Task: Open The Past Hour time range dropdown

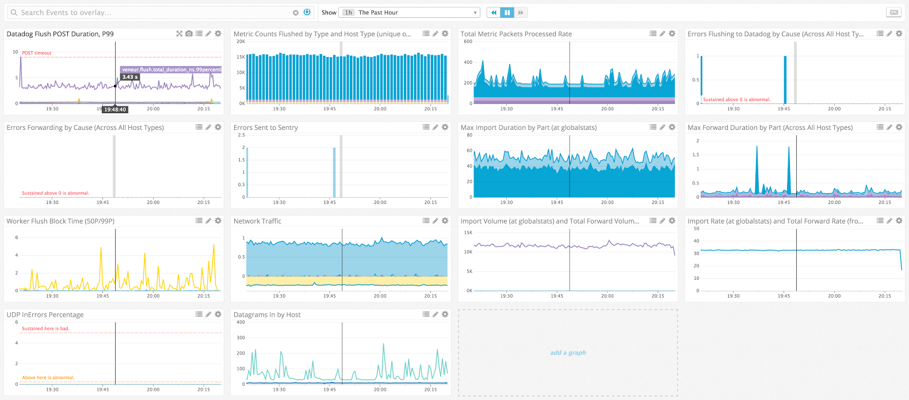Action: (x=410, y=13)
